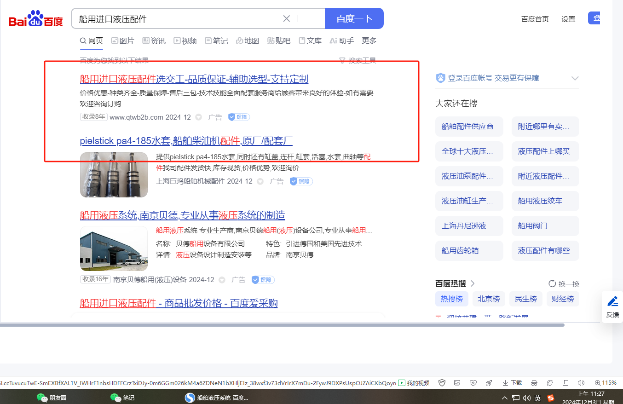Expand the 登录百度帐号 panel chevron
Viewport: 623px width, 404px height.
pos(574,78)
